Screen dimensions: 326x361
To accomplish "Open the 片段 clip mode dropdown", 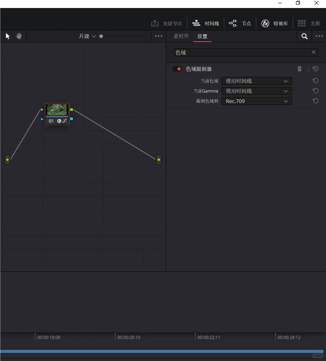I will click(x=87, y=36).
